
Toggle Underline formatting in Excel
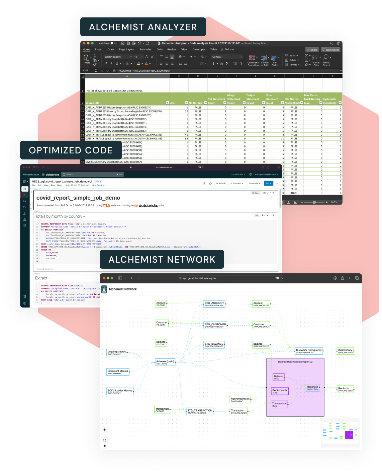[x=117, y=63]
